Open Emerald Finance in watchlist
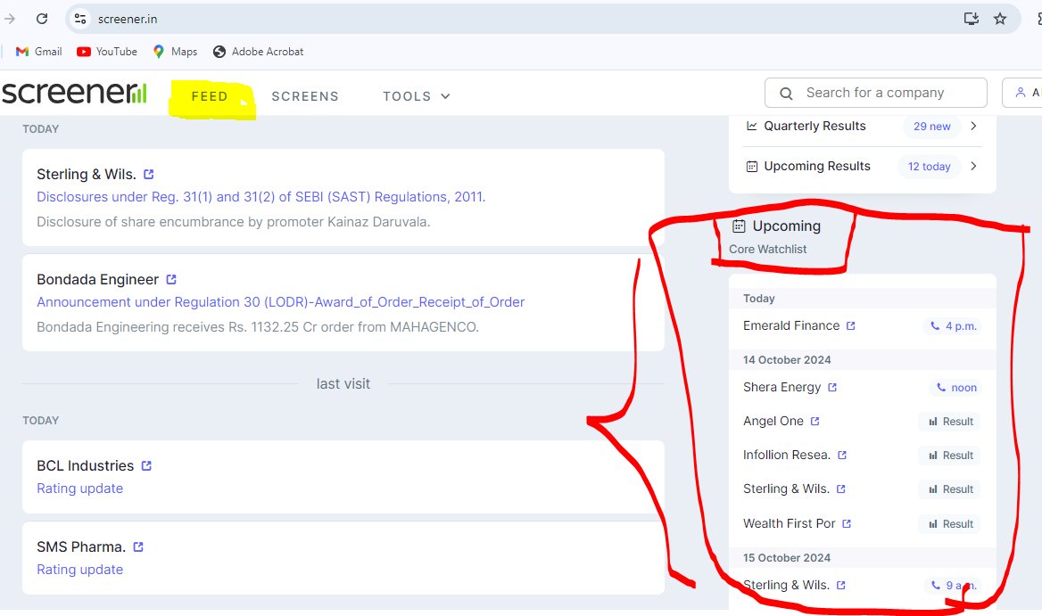 pos(791,326)
